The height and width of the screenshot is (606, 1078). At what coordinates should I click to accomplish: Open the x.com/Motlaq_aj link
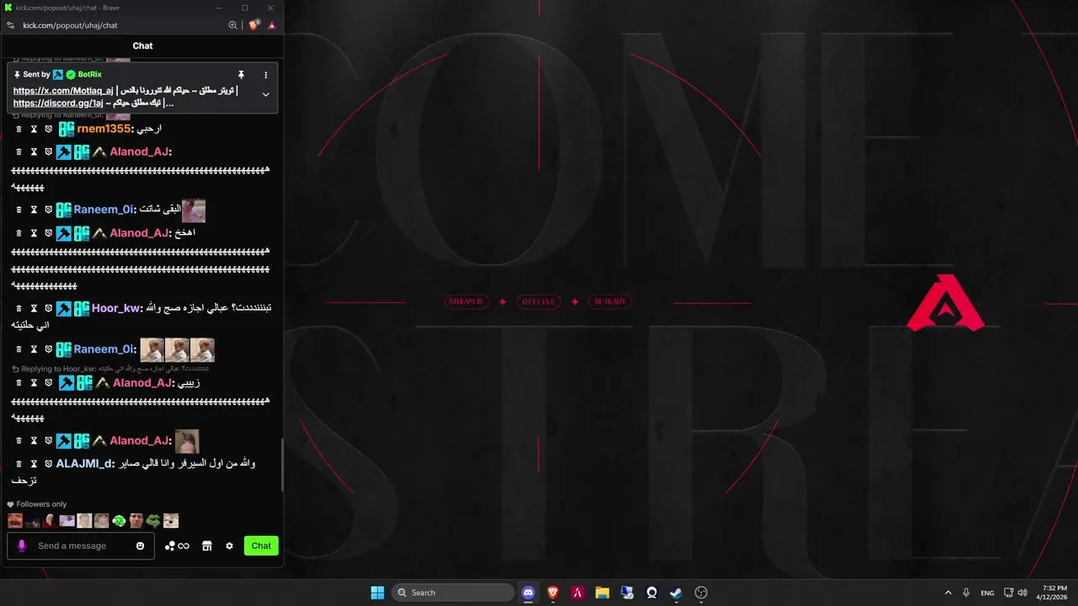coord(63,91)
